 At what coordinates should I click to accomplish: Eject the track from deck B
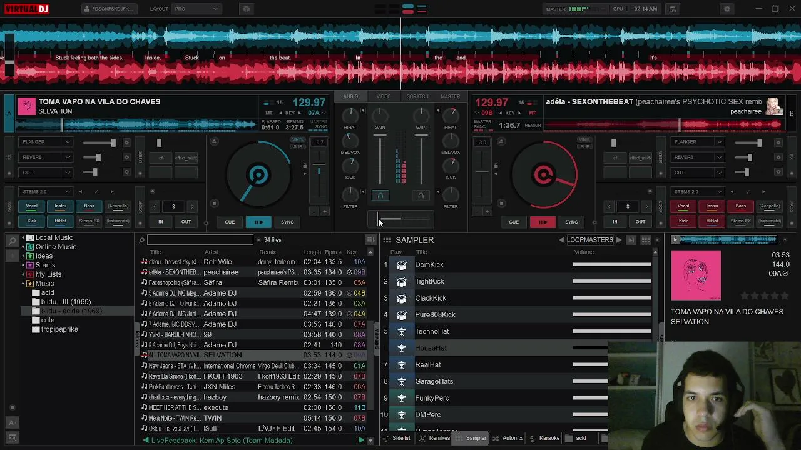(x=501, y=142)
